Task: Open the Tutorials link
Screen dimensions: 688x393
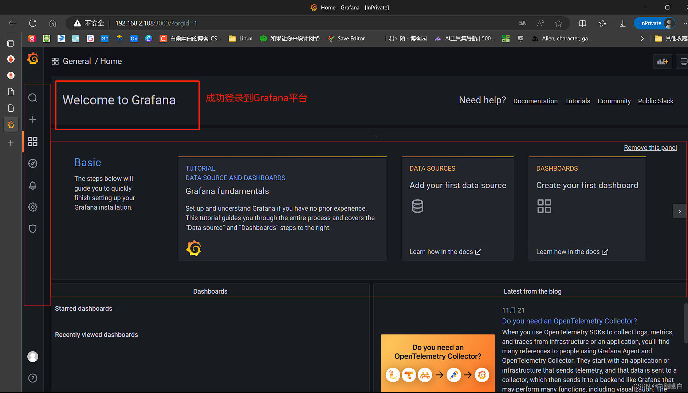Action: (x=577, y=101)
